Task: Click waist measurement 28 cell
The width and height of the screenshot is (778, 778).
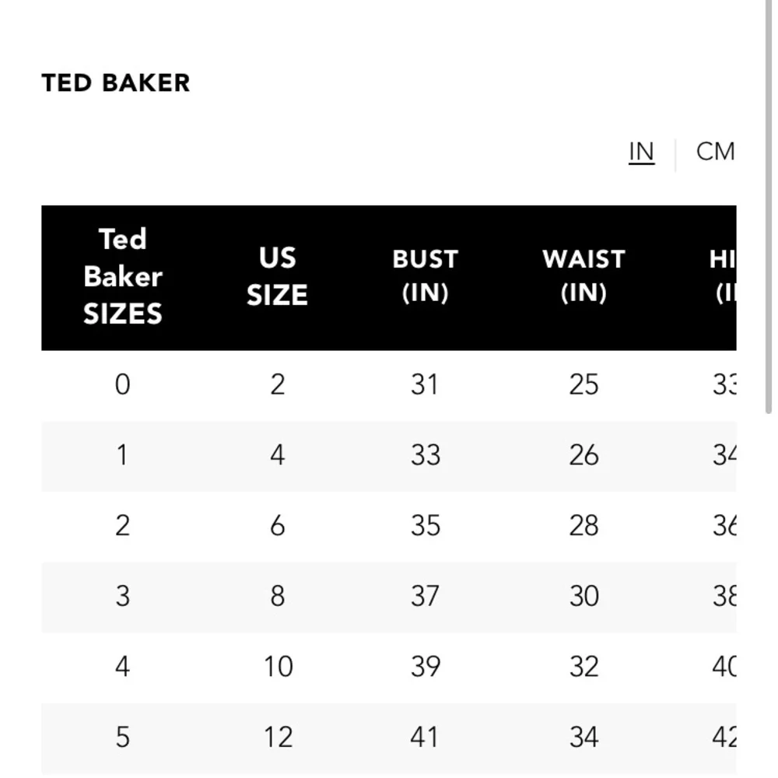Action: tap(583, 526)
